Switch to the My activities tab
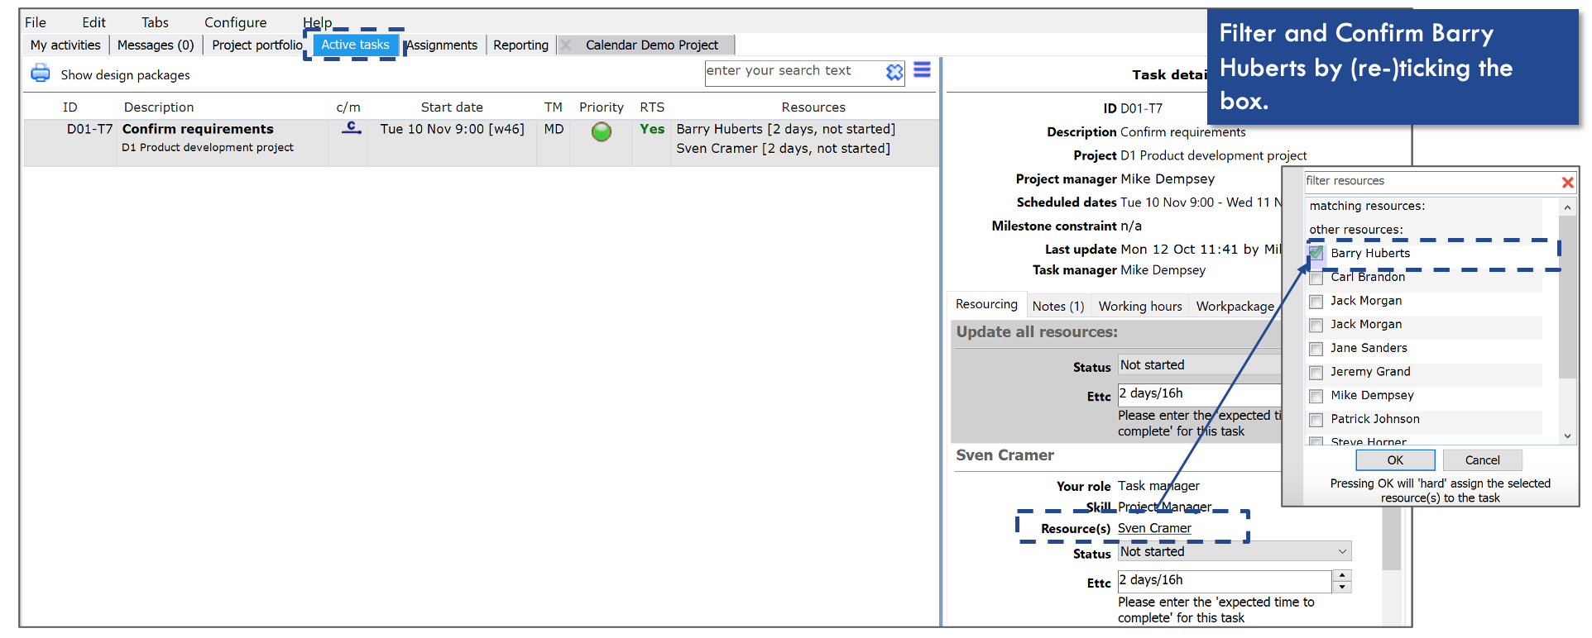 pos(65,45)
